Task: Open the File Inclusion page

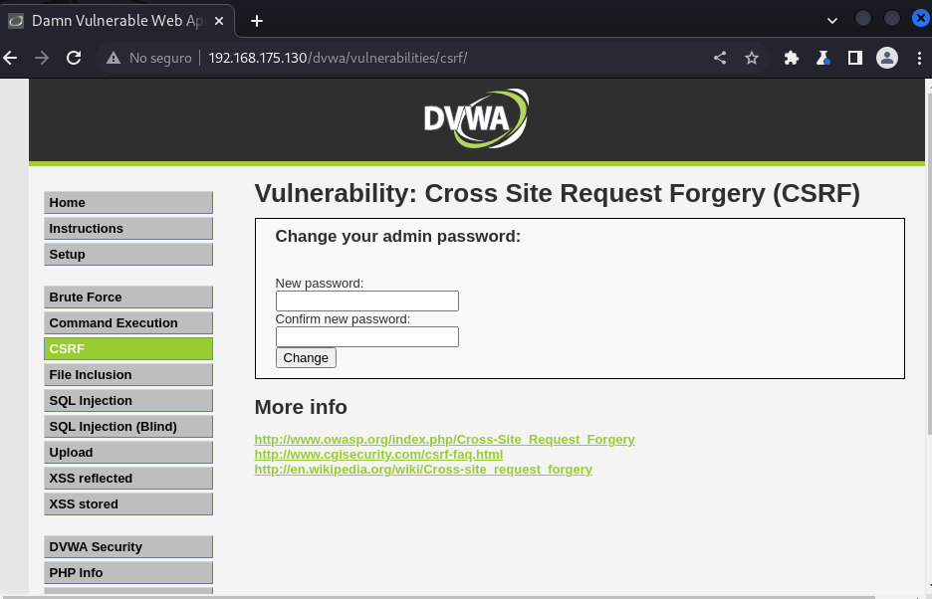Action: click(128, 374)
